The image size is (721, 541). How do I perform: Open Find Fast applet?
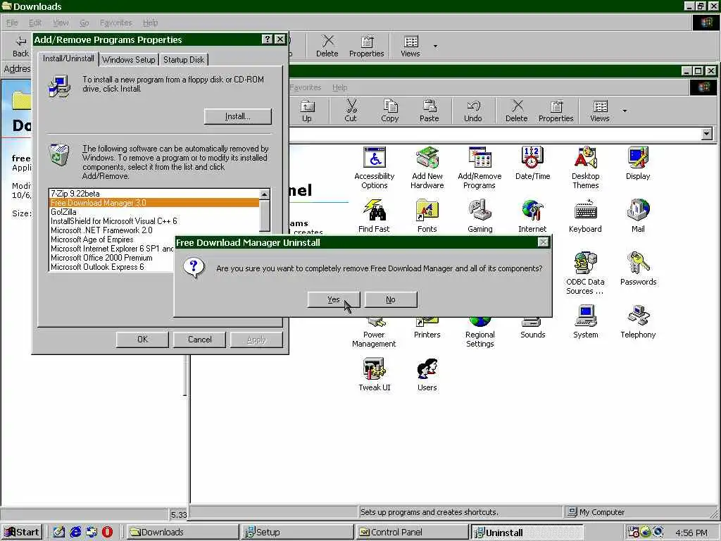tap(374, 216)
